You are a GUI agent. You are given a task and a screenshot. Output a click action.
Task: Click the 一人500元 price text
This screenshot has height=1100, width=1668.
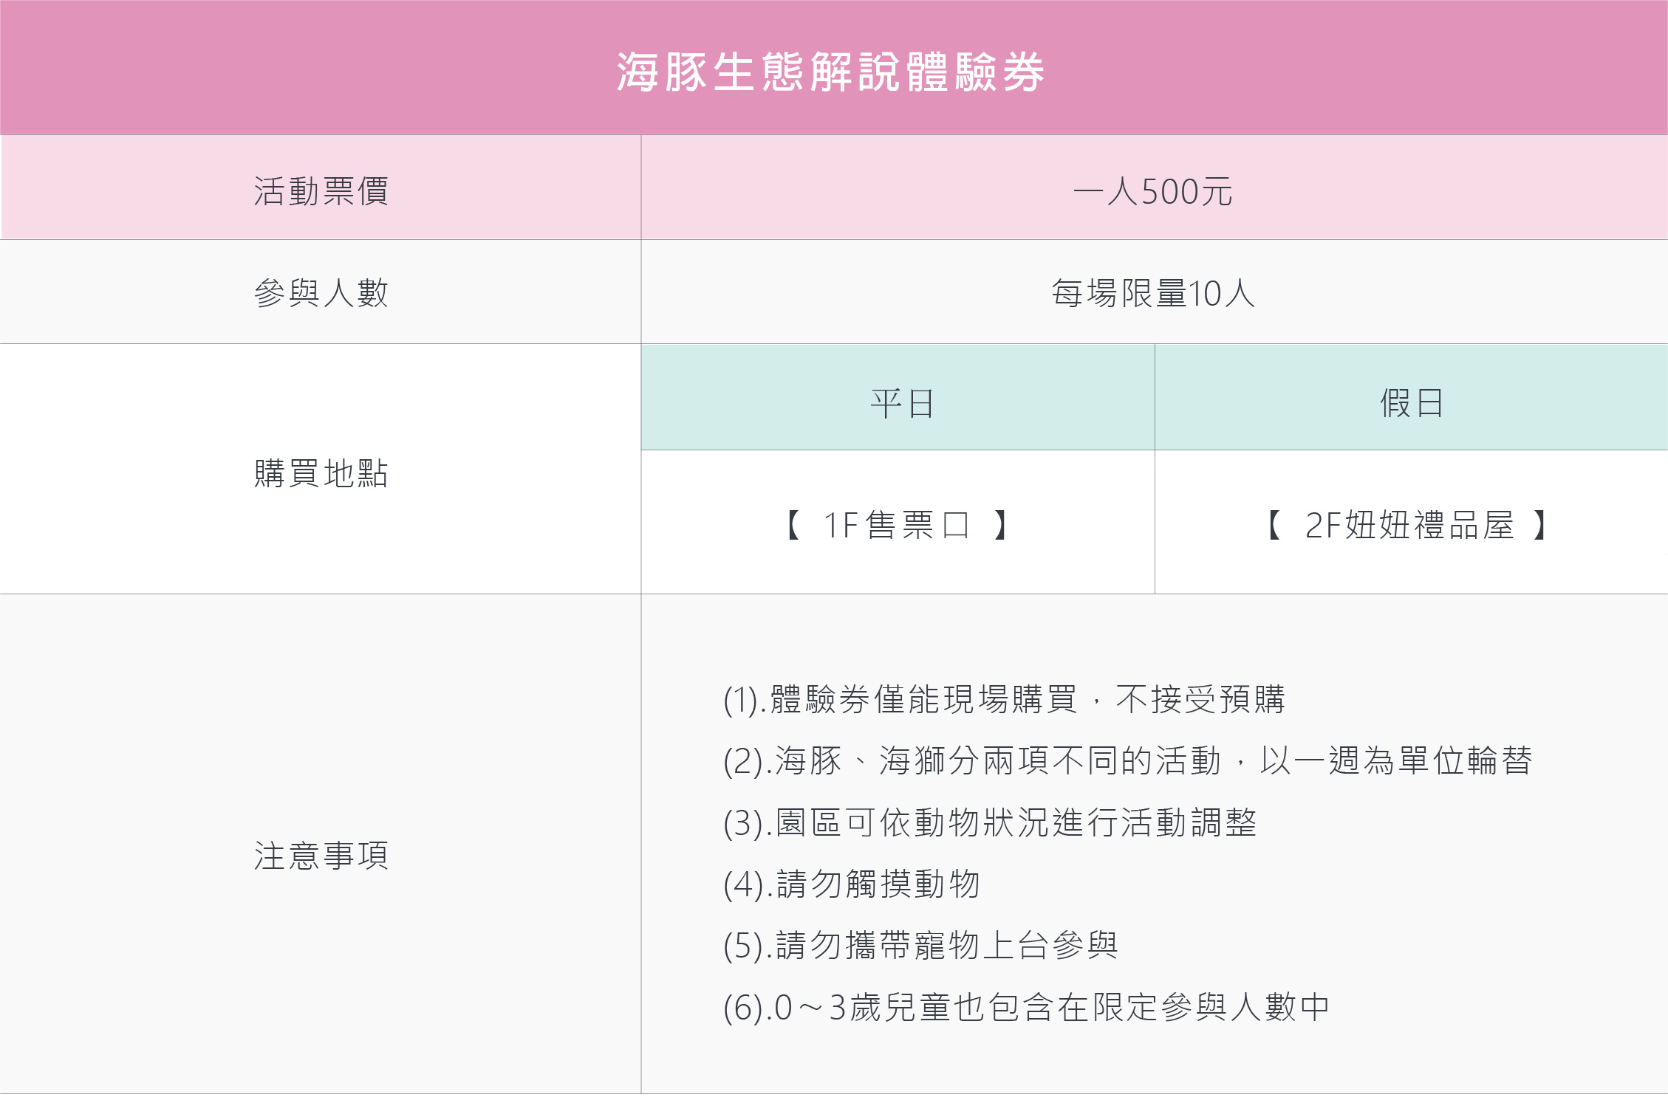[1152, 192]
